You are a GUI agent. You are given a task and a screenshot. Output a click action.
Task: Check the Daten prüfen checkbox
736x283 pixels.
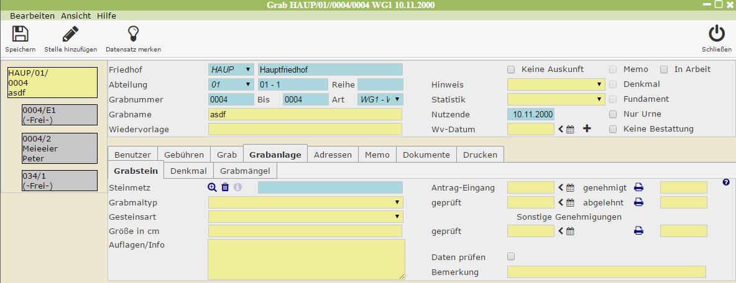tap(511, 257)
